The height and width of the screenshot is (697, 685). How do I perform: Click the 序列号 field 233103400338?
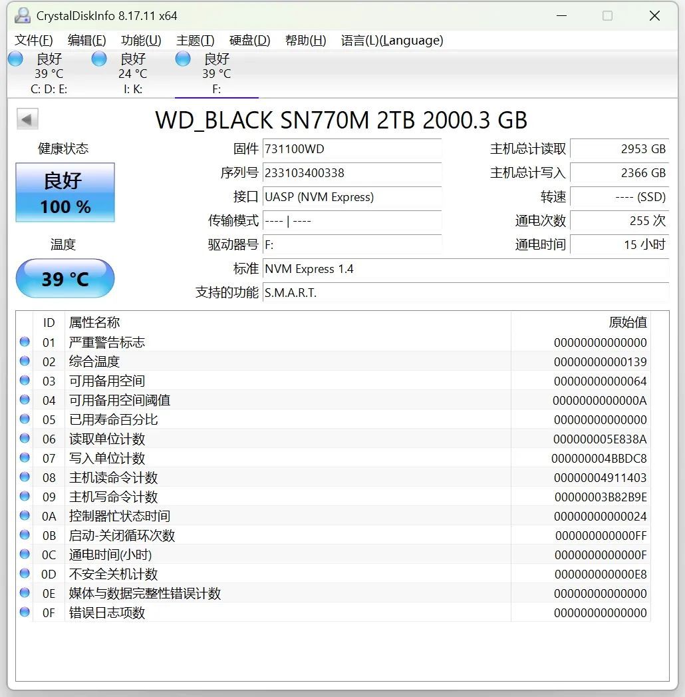[x=352, y=172]
